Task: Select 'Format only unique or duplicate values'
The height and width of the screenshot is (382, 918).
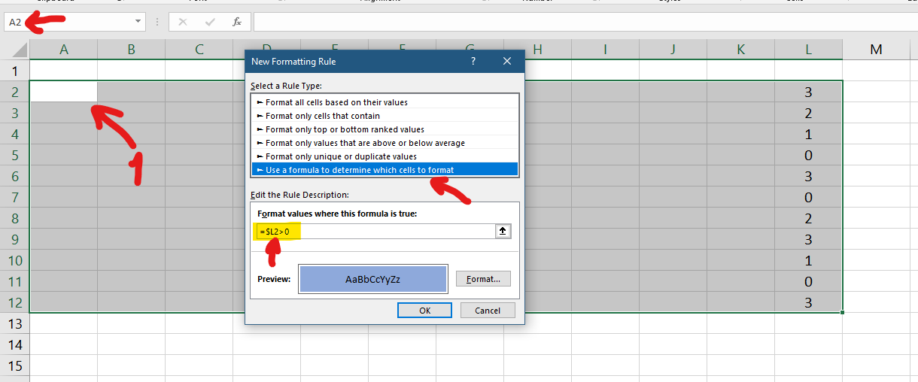Action: (x=385, y=156)
